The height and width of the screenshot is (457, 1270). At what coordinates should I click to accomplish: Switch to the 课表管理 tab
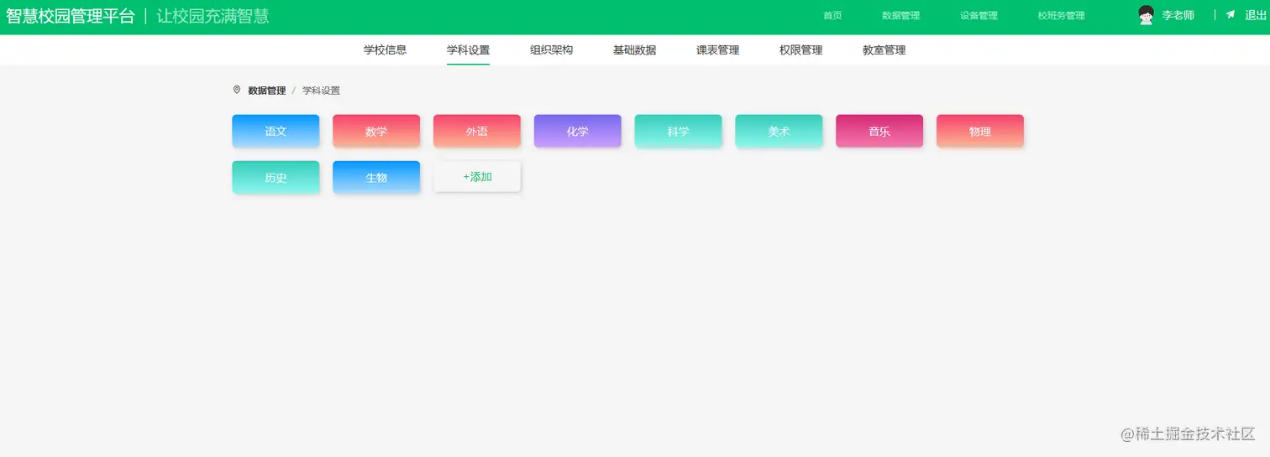[717, 49]
